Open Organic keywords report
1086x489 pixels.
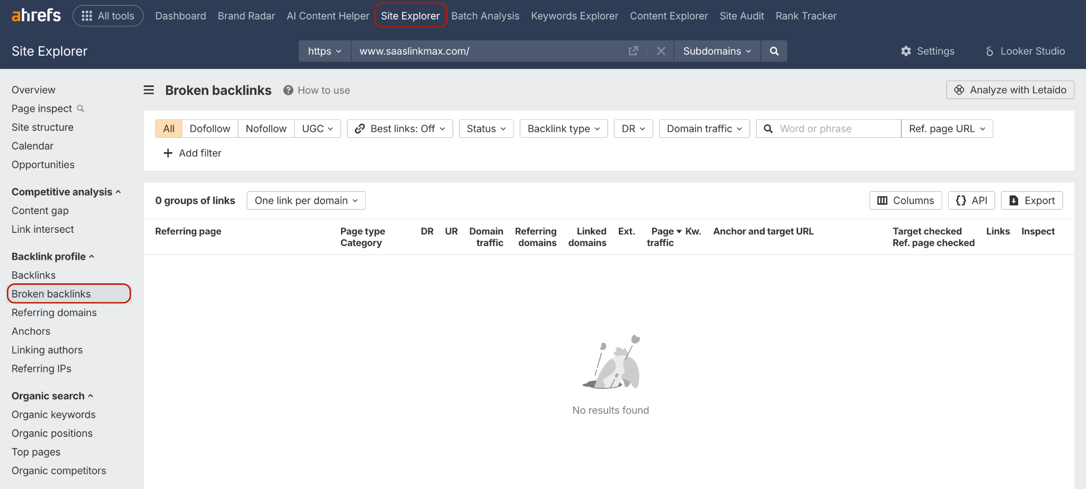[54, 414]
